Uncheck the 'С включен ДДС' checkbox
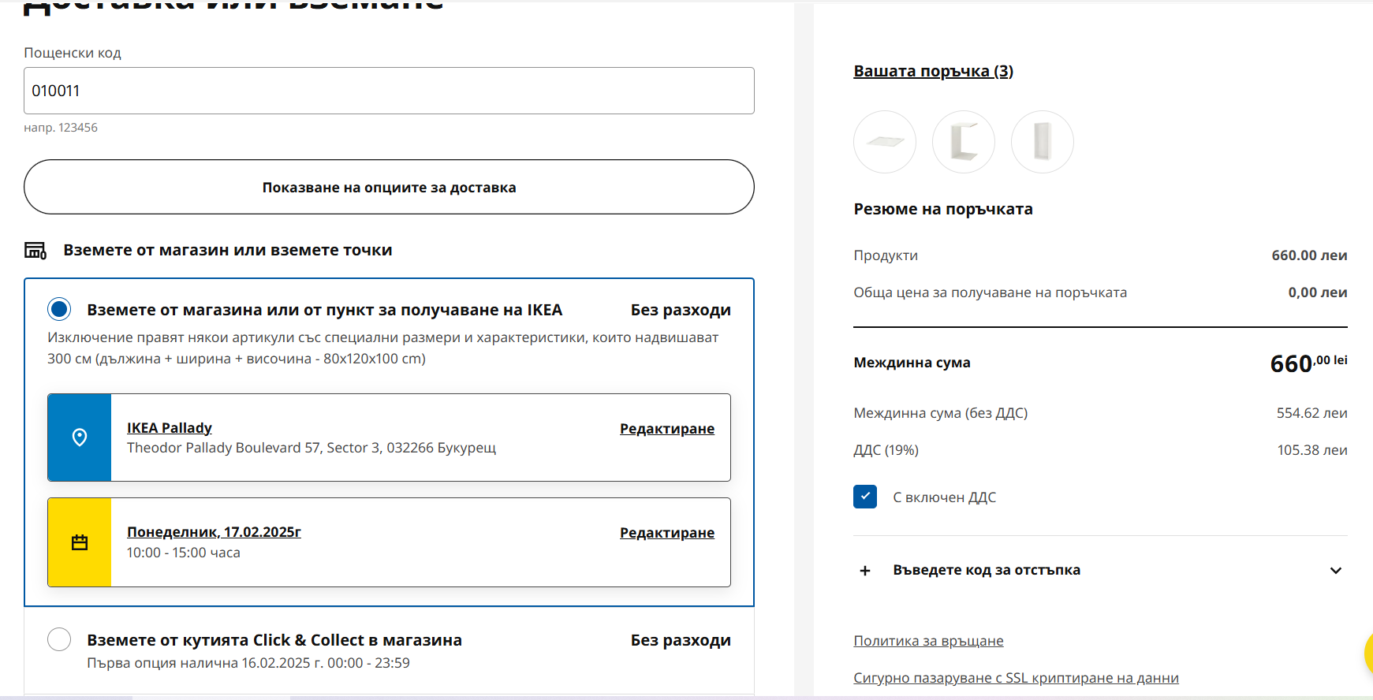Screen dimensions: 1373x700 click(865, 497)
